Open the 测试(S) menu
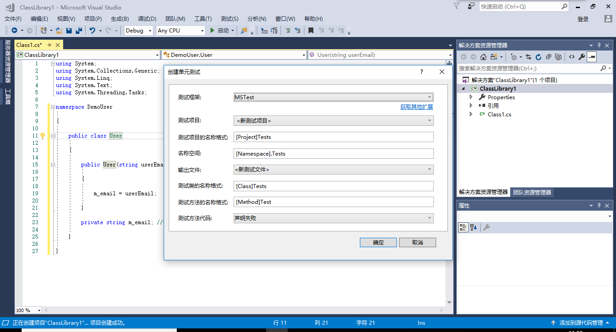Image resolution: width=616 pixels, height=332 pixels. pos(230,19)
